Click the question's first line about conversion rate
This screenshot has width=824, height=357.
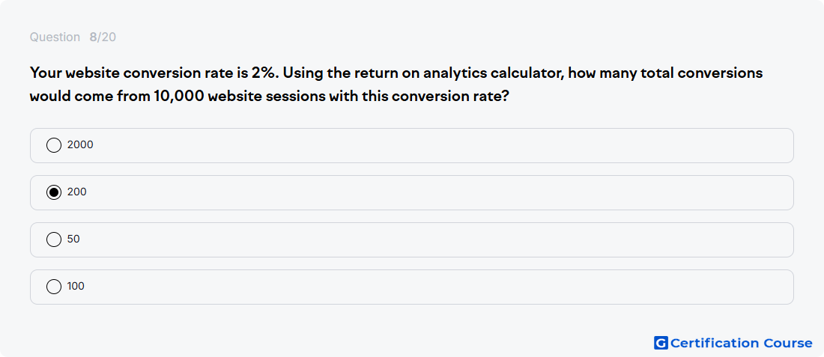[x=396, y=73]
